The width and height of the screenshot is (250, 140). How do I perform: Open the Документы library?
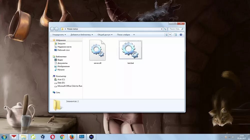coord(62,63)
